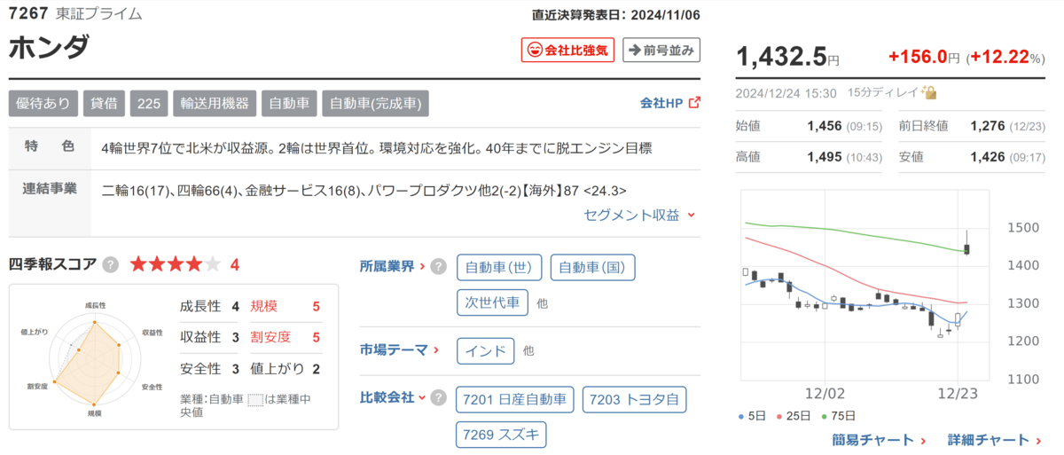Open 所属業界 chevron link
The width and height of the screenshot is (1064, 455).
(421, 266)
